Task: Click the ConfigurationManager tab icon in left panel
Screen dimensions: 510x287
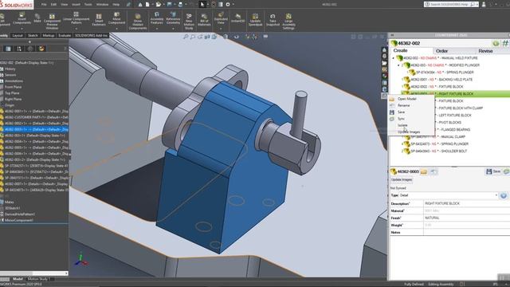Action: pos(19,49)
